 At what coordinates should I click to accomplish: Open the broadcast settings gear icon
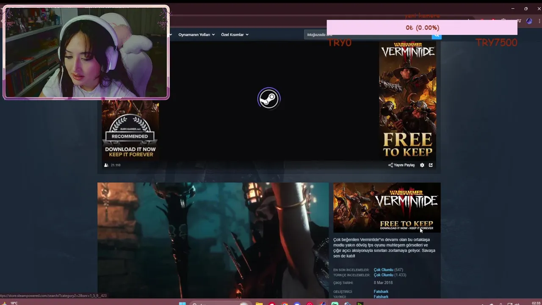pyautogui.click(x=422, y=165)
